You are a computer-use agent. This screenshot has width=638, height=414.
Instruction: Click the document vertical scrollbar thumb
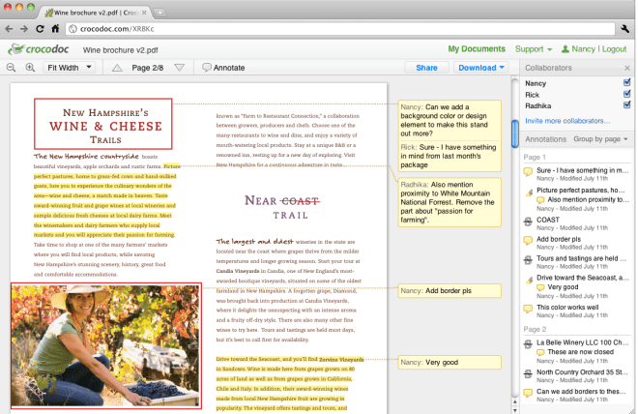pos(514,133)
